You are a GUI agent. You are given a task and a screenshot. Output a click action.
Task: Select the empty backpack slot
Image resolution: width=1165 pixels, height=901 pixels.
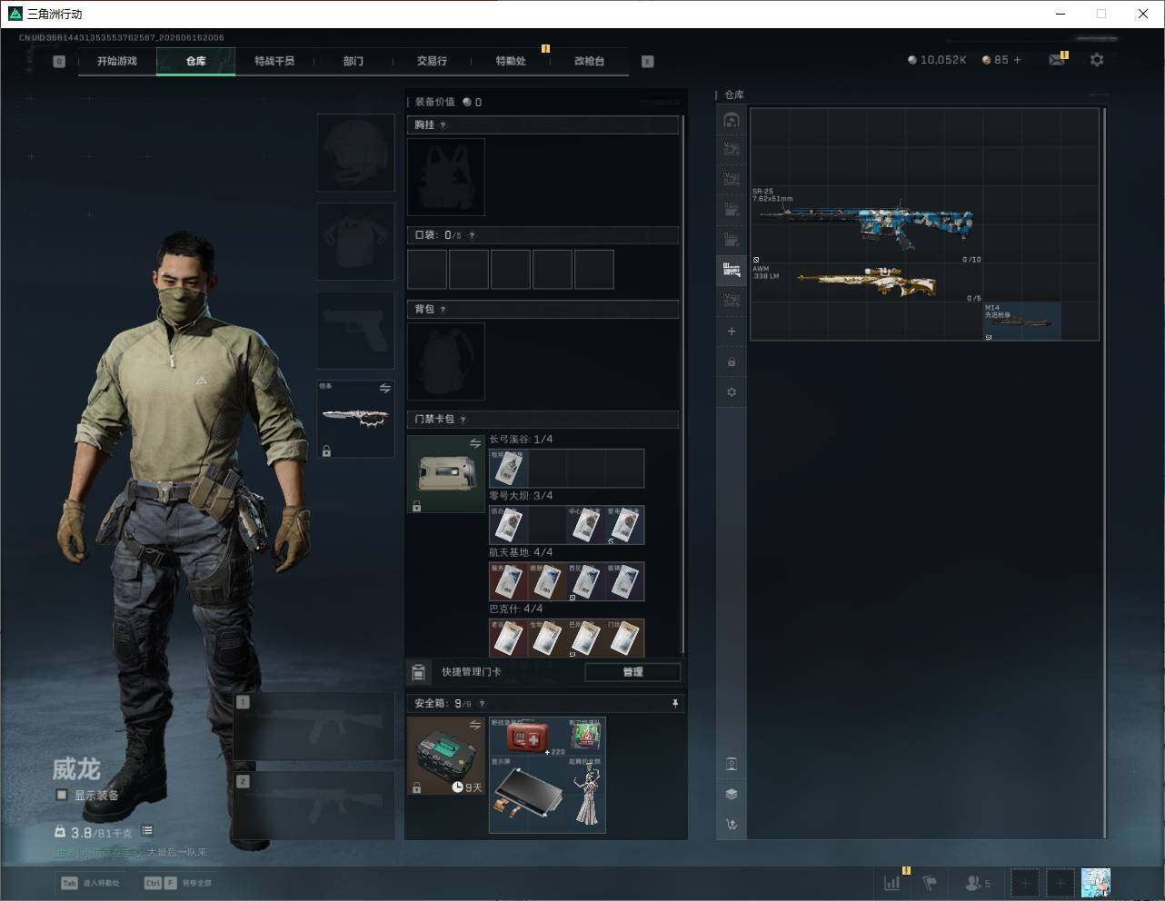(446, 361)
